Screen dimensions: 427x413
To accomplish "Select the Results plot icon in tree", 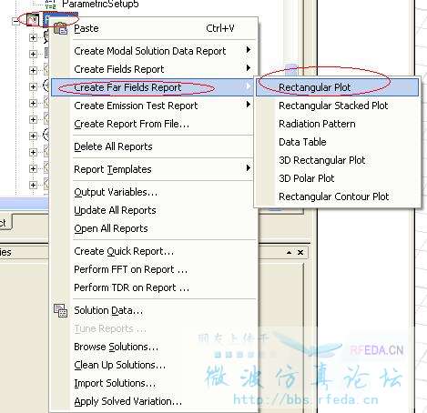I will tap(33, 20).
